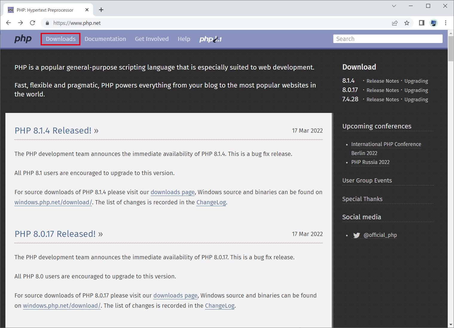Open International PHP Conference Berlin 2022

tap(386, 148)
